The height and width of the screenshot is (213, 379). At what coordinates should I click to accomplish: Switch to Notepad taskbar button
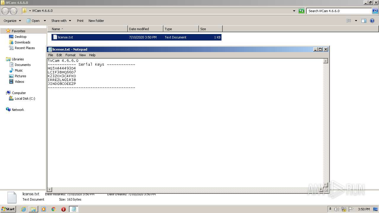point(74,209)
